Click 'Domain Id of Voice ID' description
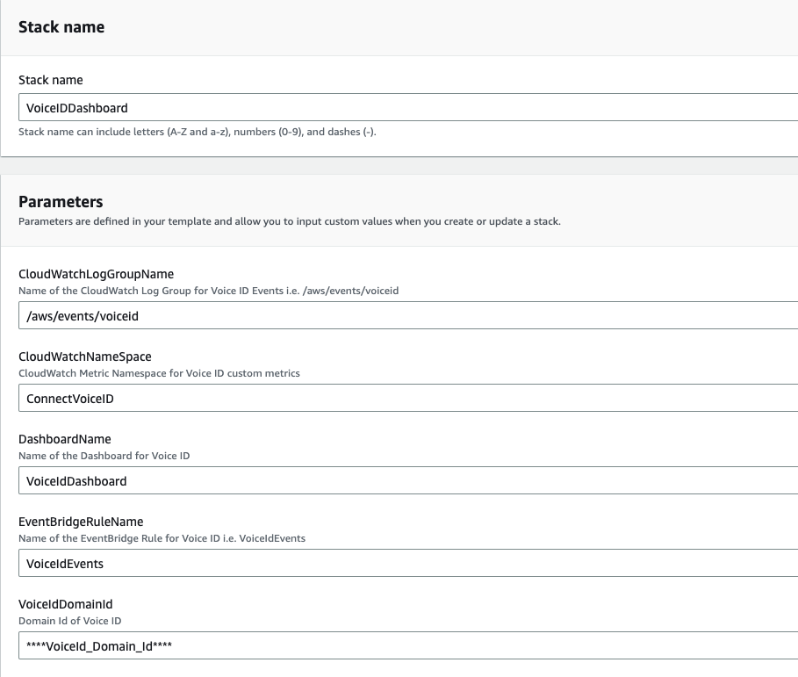 coord(69,621)
